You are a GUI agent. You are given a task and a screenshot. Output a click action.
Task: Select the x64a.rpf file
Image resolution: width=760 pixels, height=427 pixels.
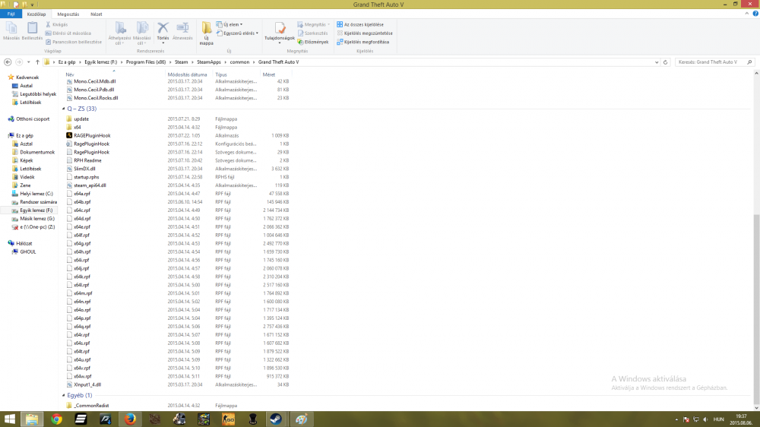[82, 194]
